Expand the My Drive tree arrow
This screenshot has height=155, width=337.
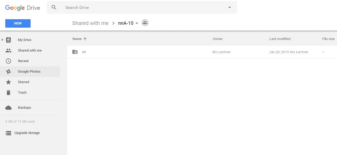2,40
